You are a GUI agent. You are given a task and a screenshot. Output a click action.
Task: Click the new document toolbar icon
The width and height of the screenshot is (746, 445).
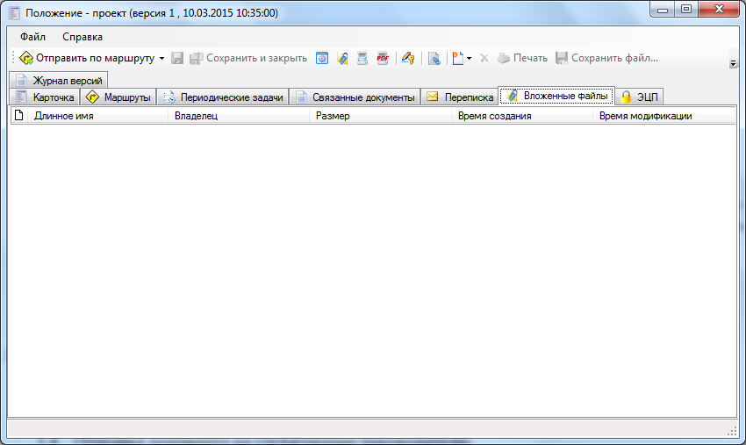457,58
